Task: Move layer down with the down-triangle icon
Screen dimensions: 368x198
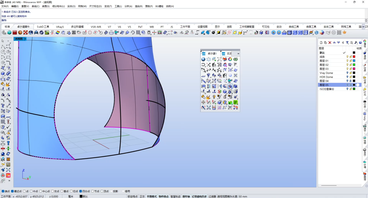Action: point(338,43)
